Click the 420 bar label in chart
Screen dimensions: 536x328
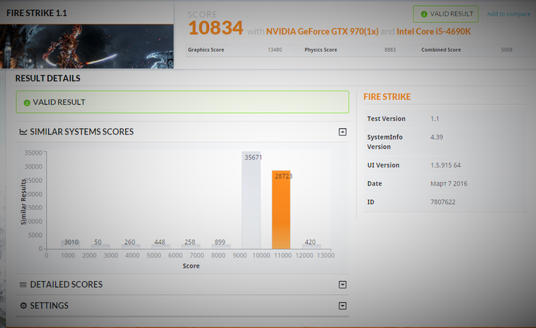tap(310, 242)
